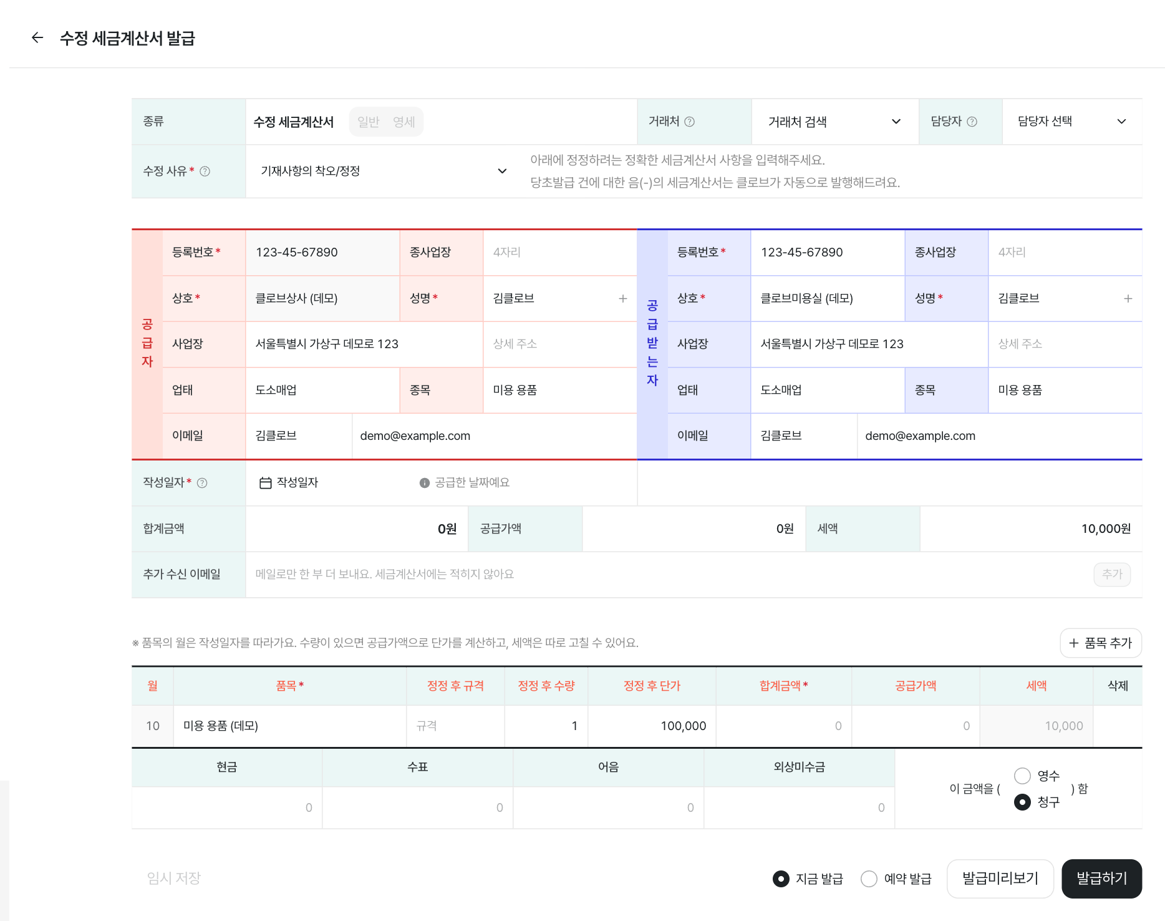Image resolution: width=1165 pixels, height=921 pixels.
Task: Open the 거래처 검색 dropdown
Action: click(834, 122)
